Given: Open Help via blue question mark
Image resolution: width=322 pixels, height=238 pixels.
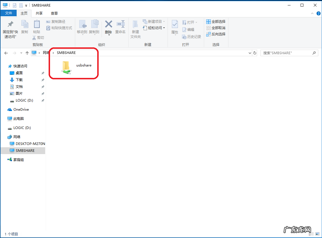Looking at the screenshot, I should (318, 13).
